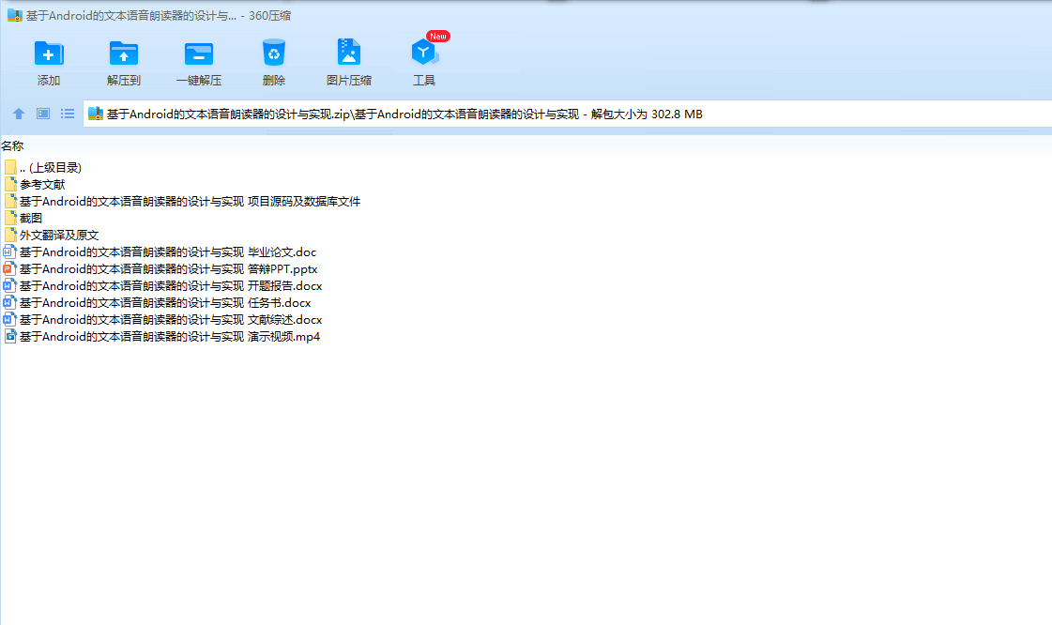Screen dimensions: 1052x625
Task: Go up one level with the up arrow
Action: [x=19, y=114]
